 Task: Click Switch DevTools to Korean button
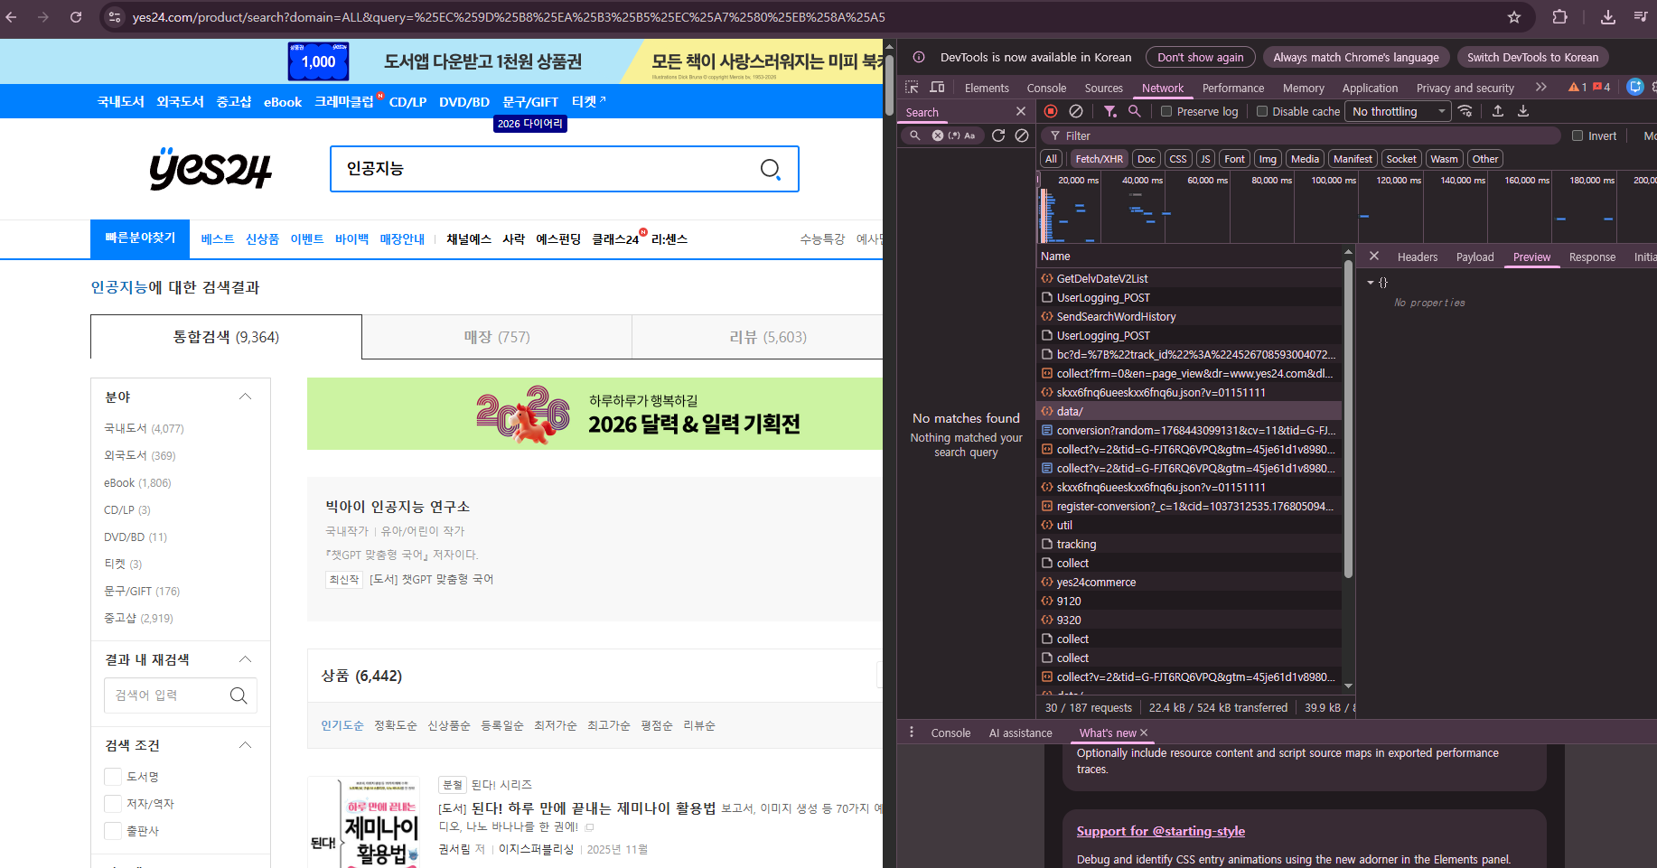click(x=1531, y=58)
